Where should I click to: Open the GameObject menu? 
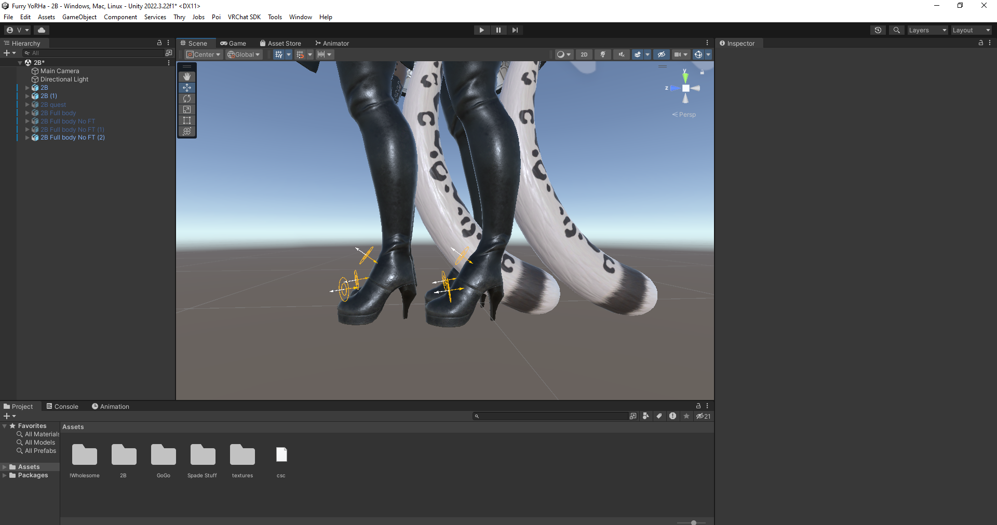(x=79, y=17)
